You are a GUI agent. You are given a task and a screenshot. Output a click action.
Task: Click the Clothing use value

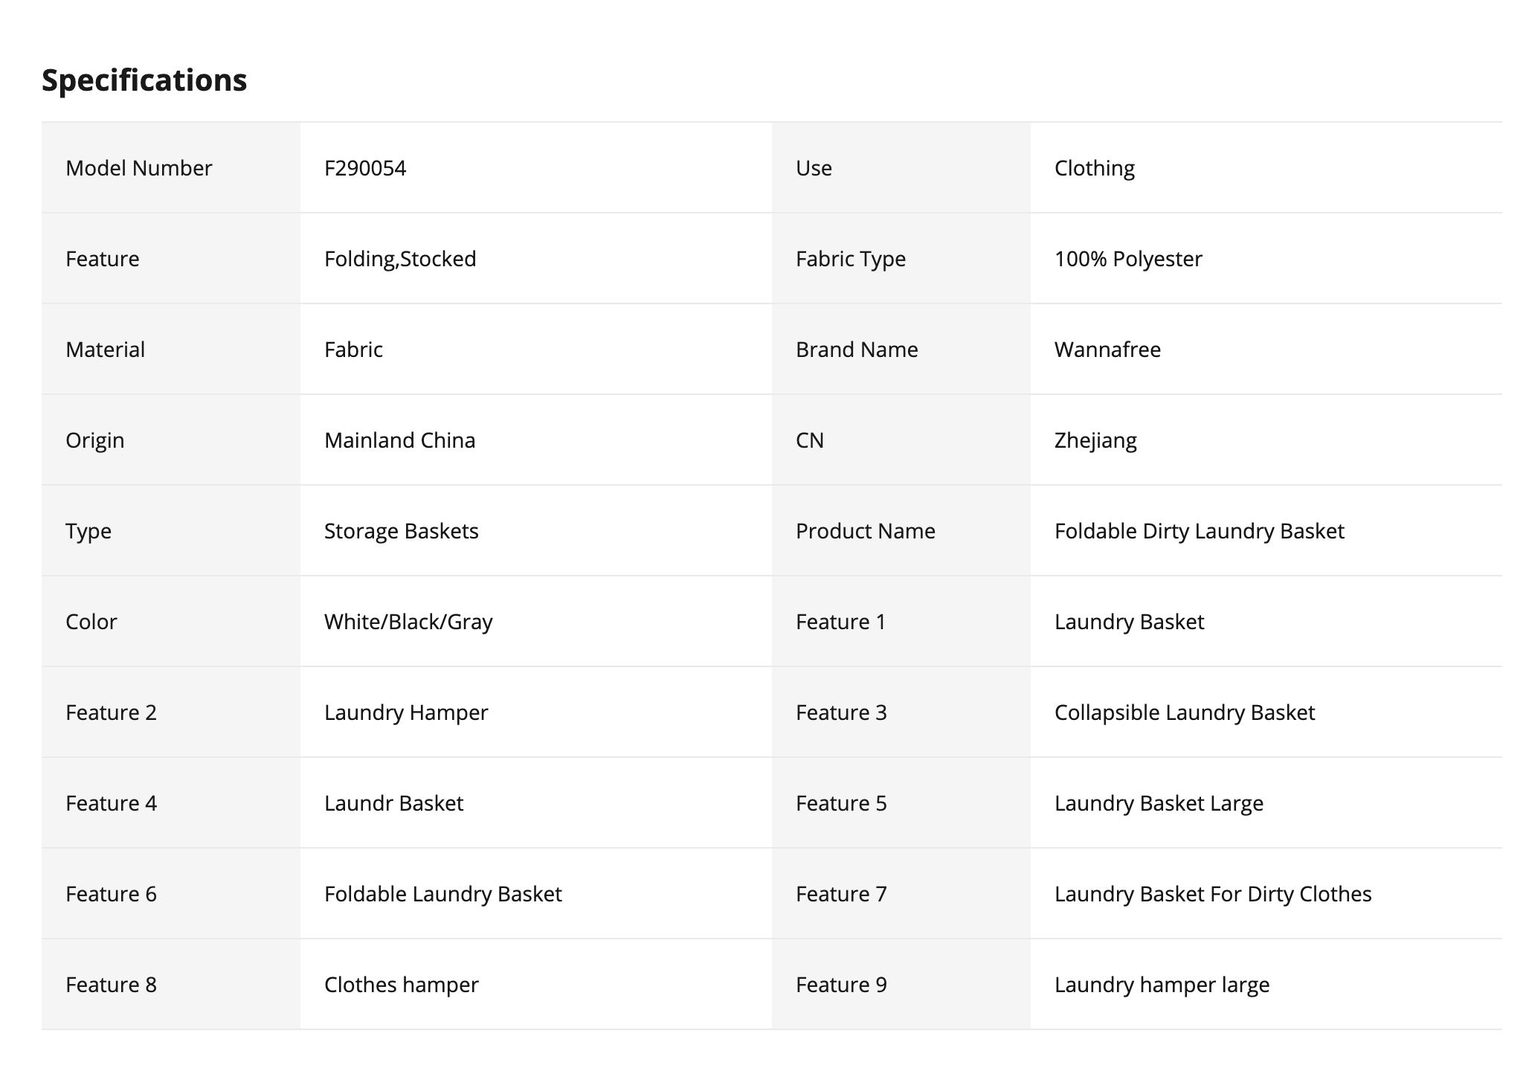pyautogui.click(x=1094, y=168)
